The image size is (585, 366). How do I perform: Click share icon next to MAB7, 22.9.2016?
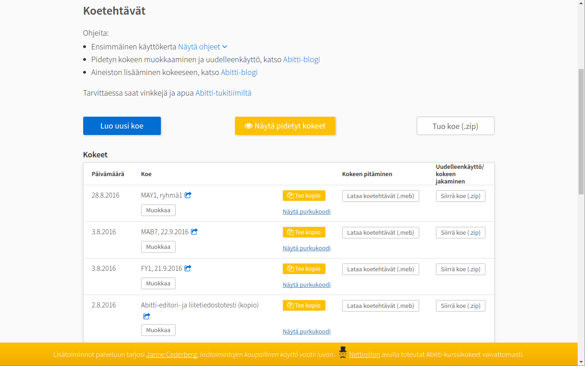coord(194,231)
